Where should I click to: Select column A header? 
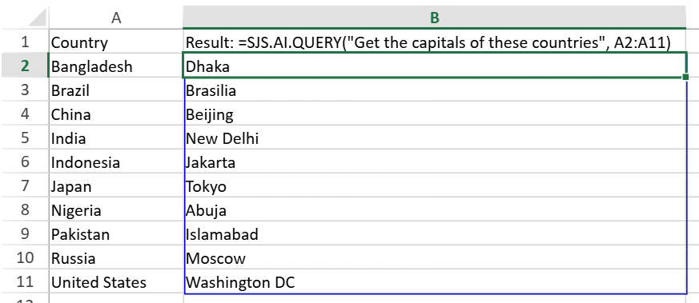116,18
